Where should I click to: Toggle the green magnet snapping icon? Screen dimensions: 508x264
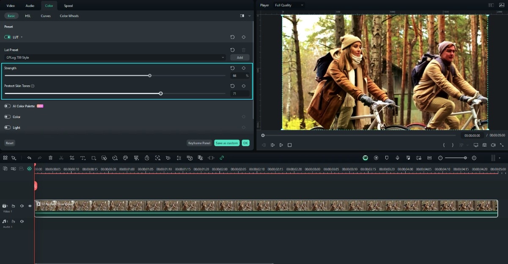(x=29, y=169)
